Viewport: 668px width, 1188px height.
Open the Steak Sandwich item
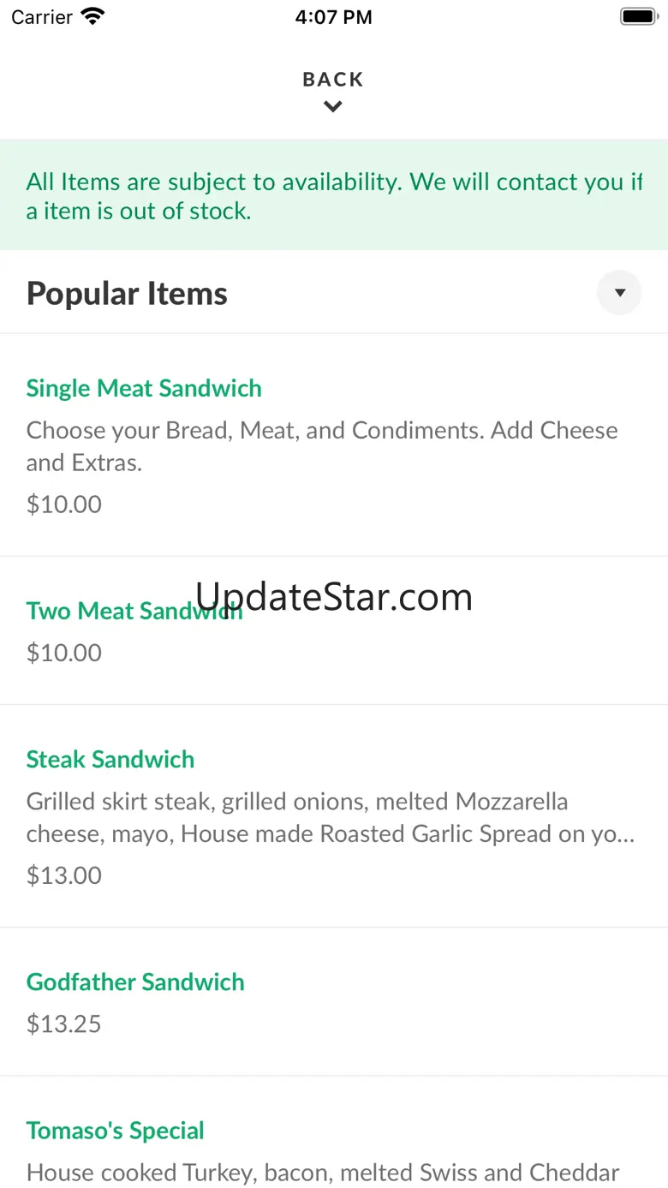click(110, 760)
